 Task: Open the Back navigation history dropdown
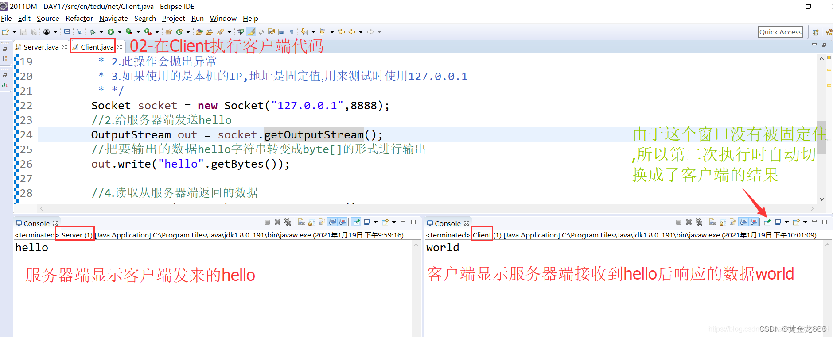tap(361, 32)
